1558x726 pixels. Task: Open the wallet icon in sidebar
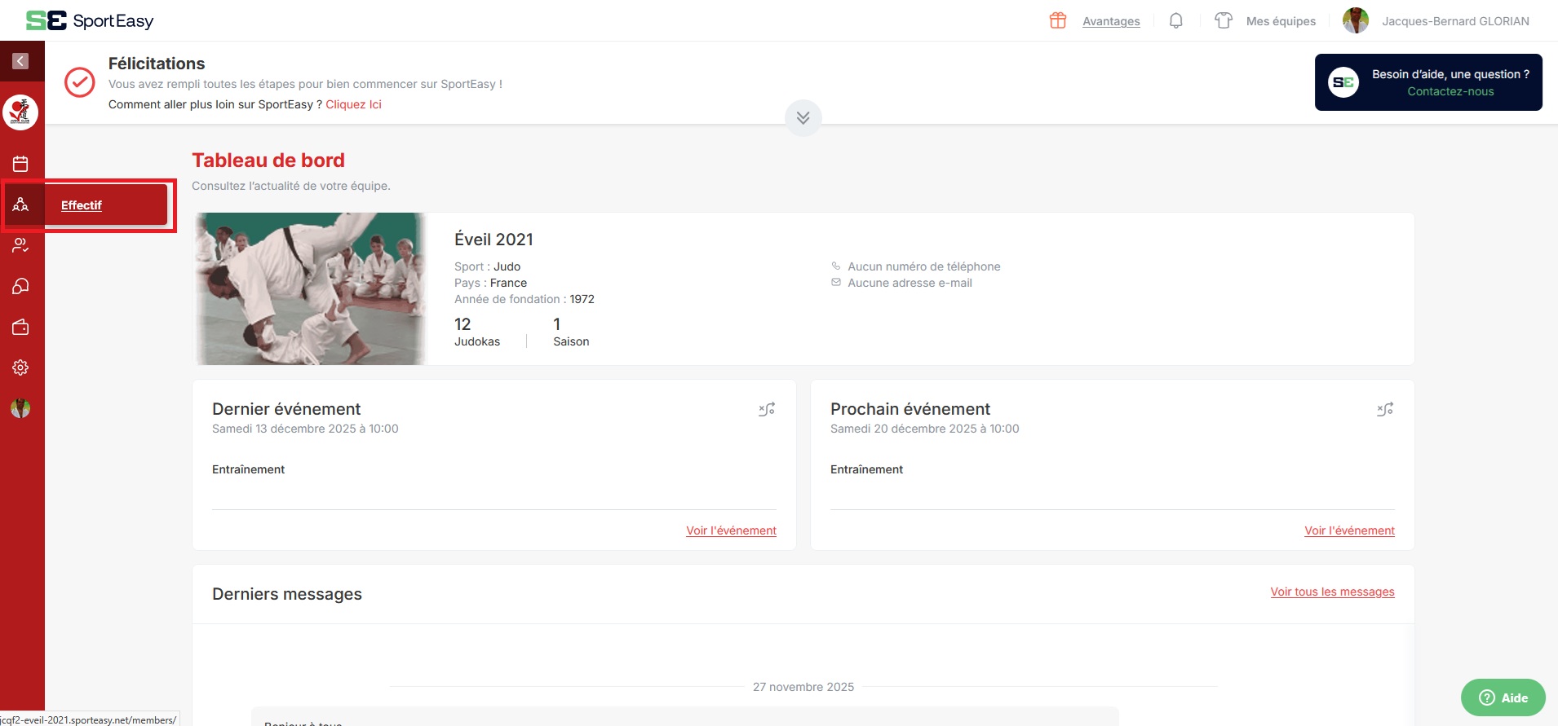point(20,327)
